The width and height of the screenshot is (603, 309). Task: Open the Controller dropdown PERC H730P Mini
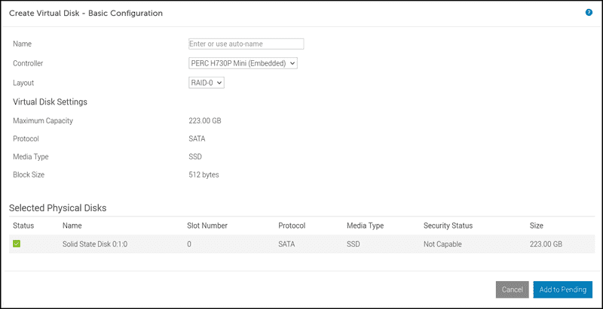[243, 63]
